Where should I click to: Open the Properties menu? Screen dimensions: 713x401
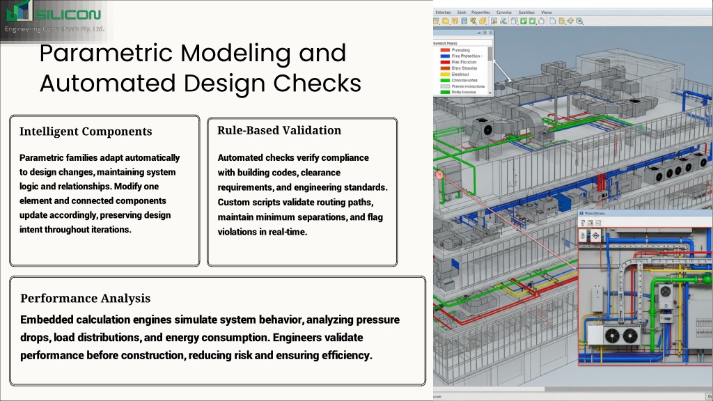[x=480, y=13]
